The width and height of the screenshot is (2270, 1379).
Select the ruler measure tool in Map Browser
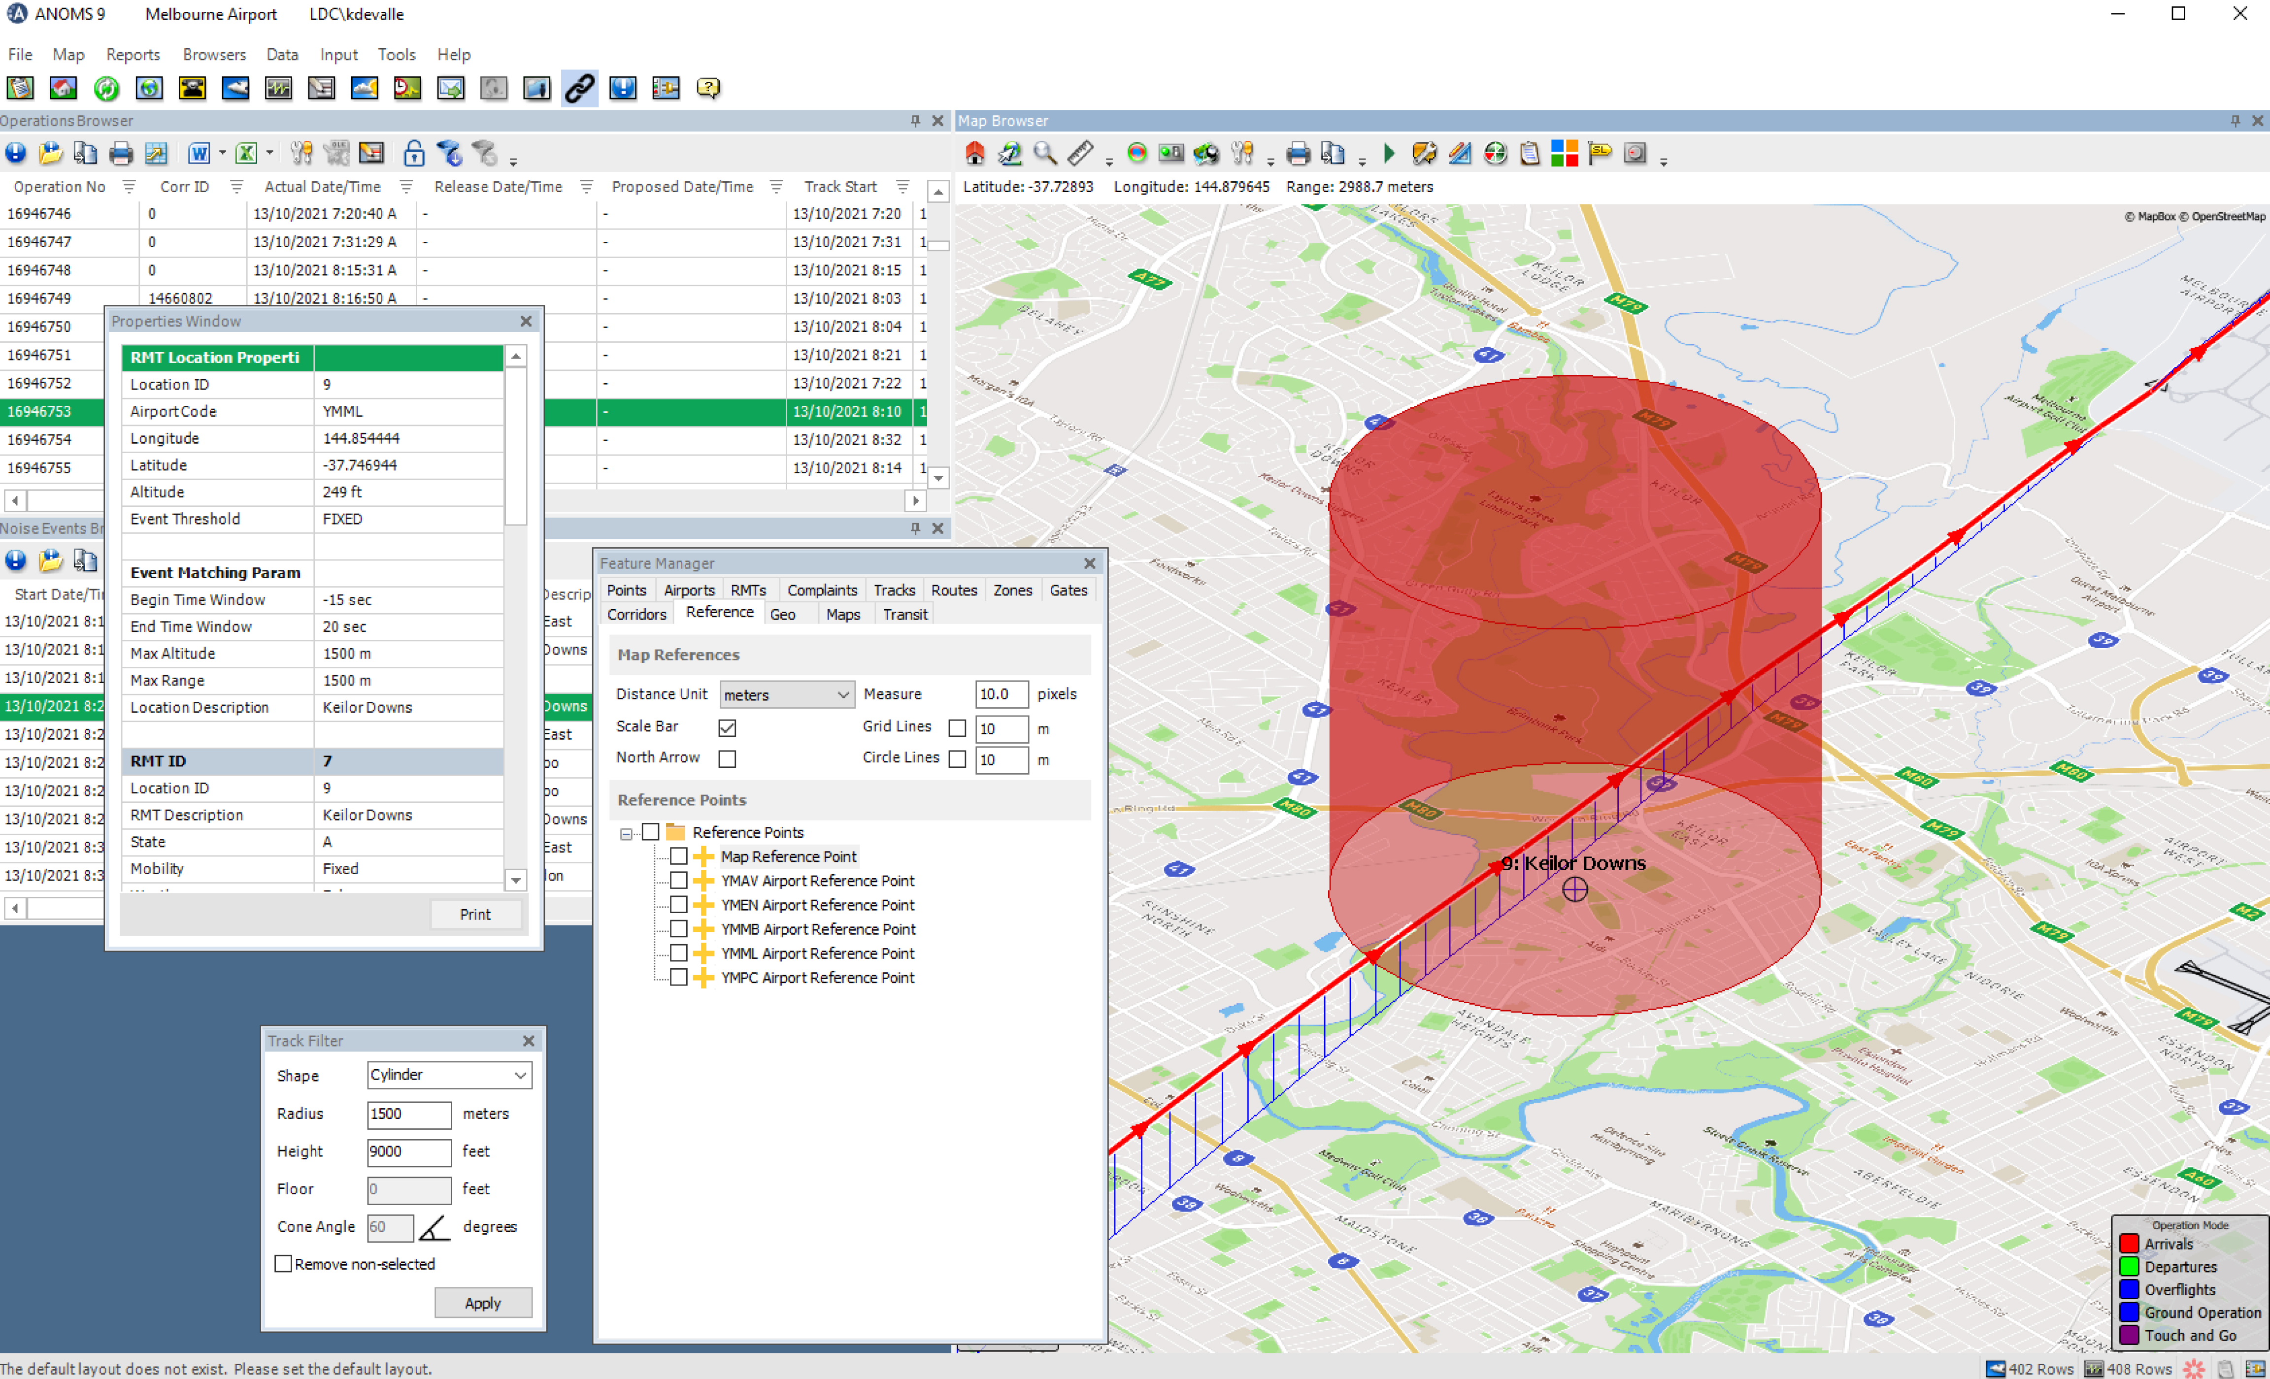click(1080, 154)
